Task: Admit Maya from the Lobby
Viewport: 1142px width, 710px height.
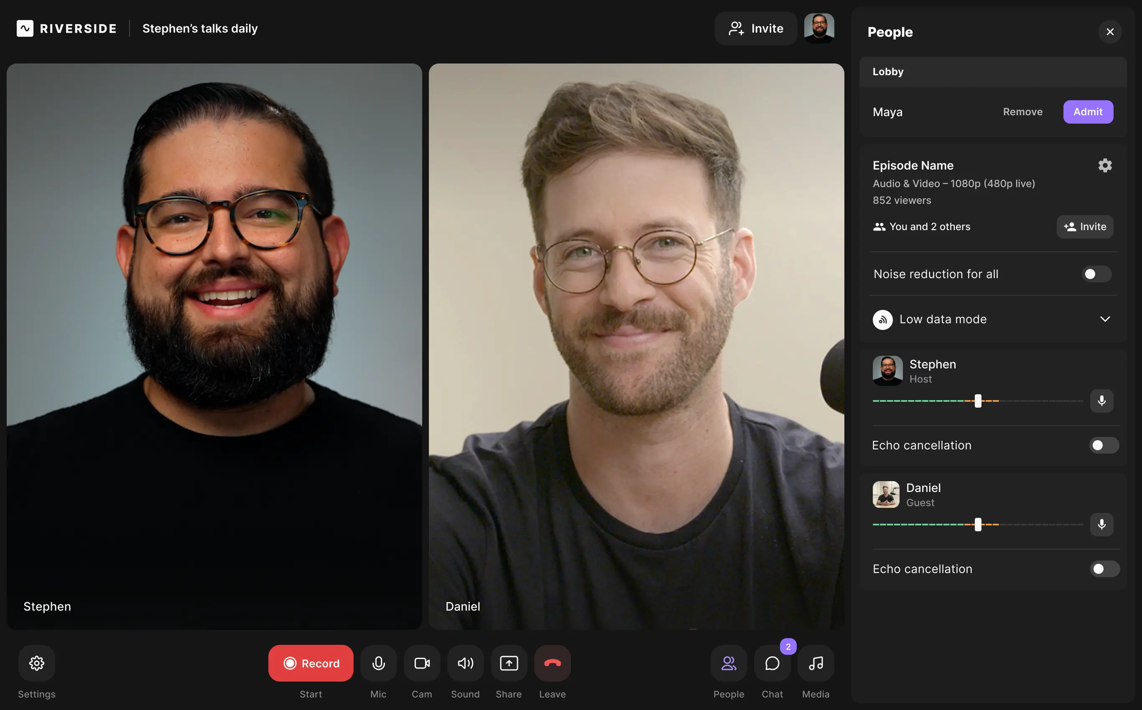Action: tap(1088, 111)
